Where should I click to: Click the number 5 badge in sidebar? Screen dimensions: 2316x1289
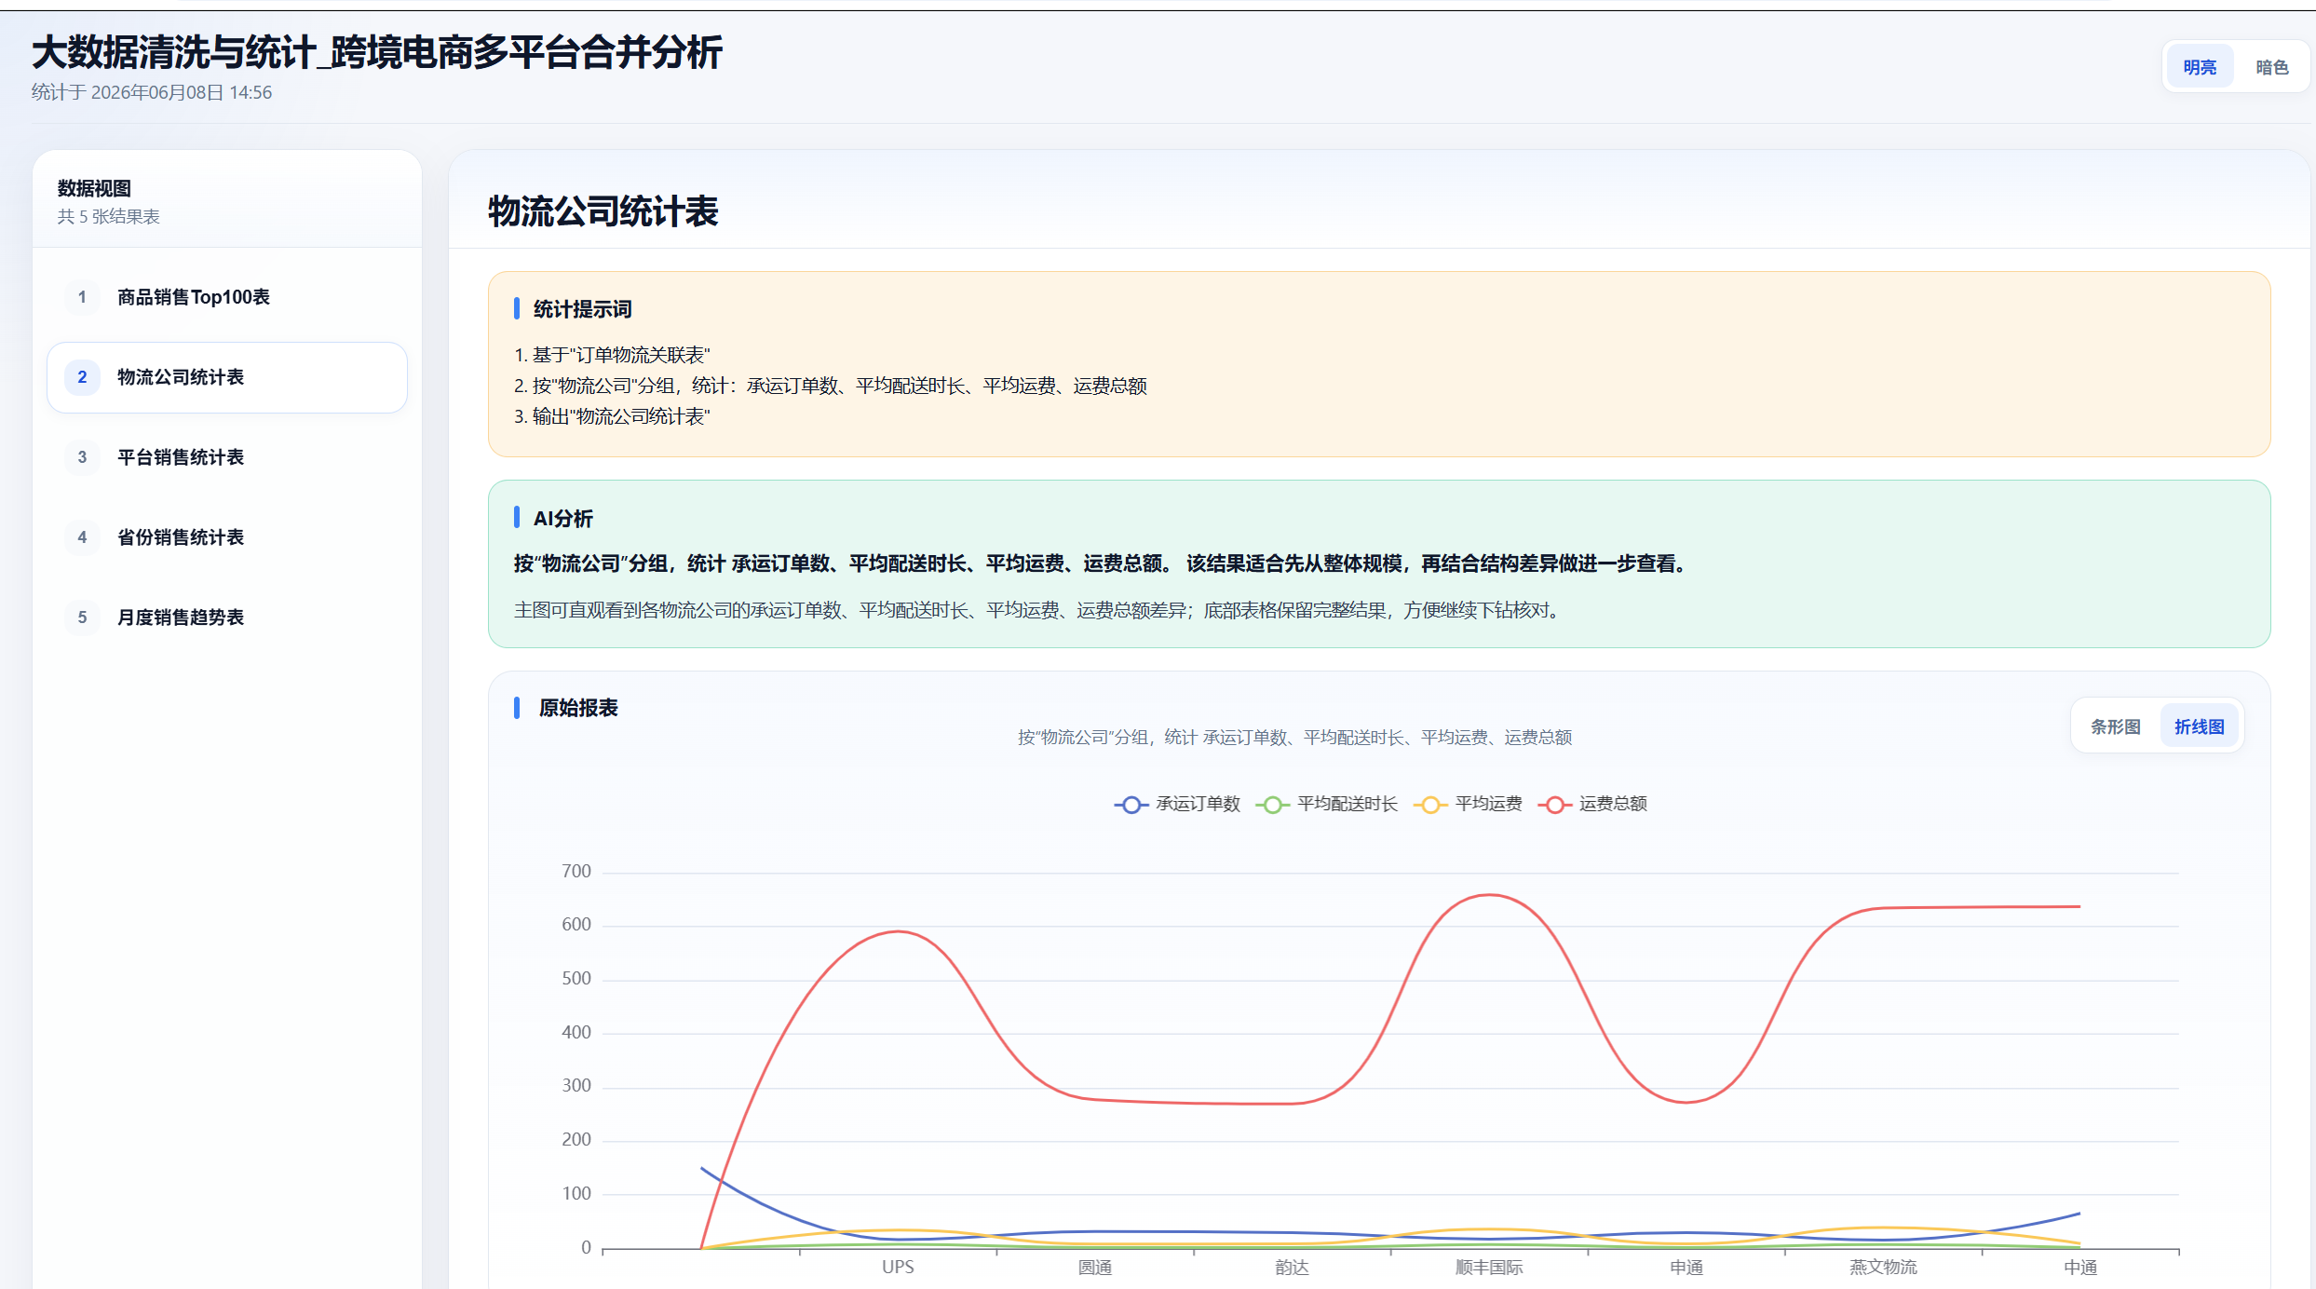[82, 617]
